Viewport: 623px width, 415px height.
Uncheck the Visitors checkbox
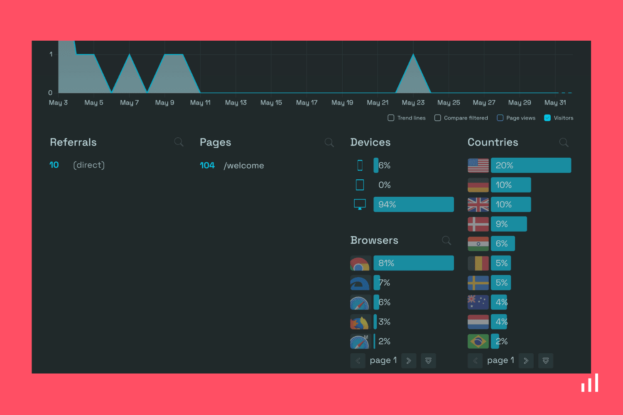click(547, 118)
